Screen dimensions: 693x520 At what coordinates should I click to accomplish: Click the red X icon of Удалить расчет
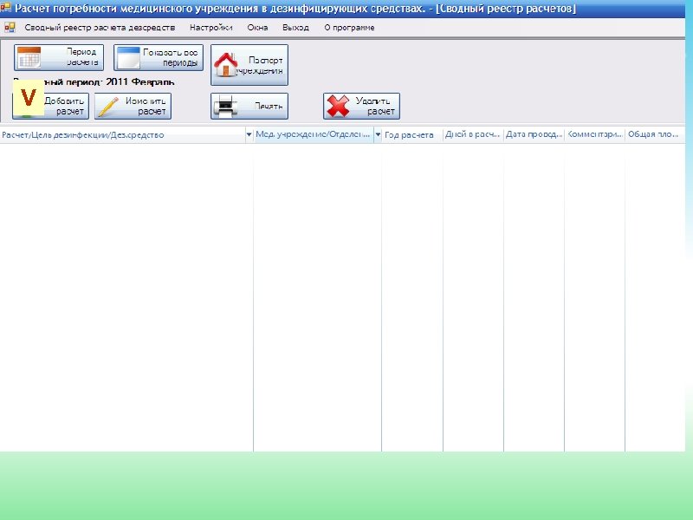click(x=338, y=106)
